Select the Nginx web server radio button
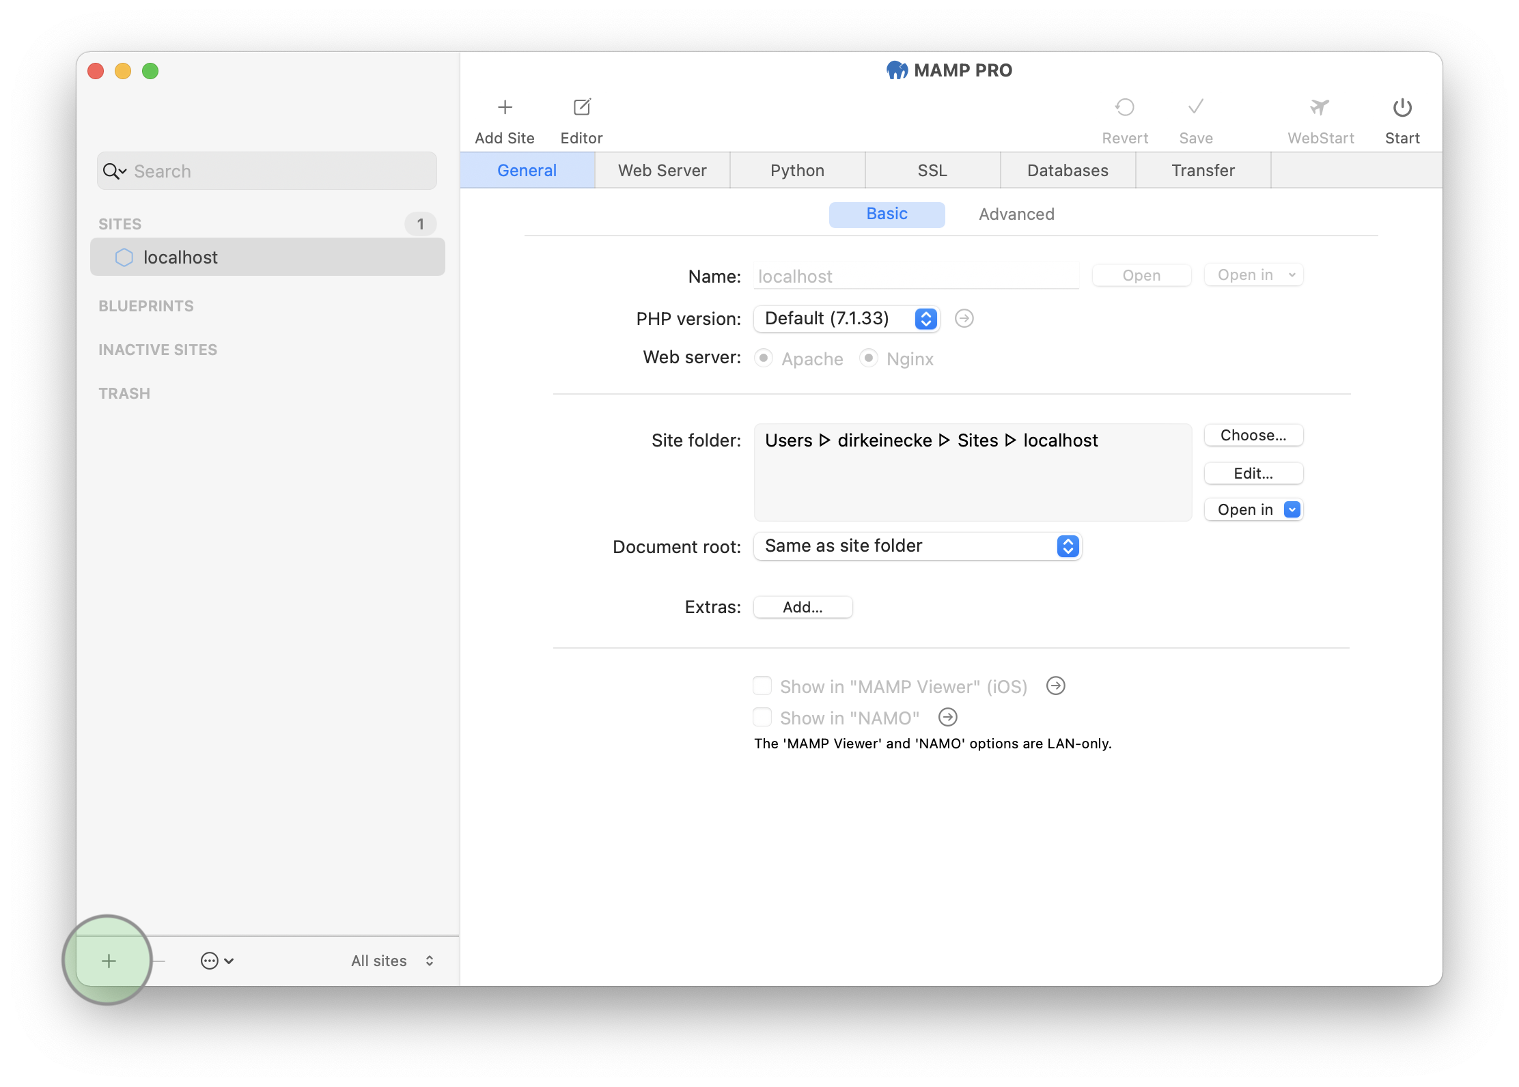The width and height of the screenshot is (1519, 1087). click(868, 358)
